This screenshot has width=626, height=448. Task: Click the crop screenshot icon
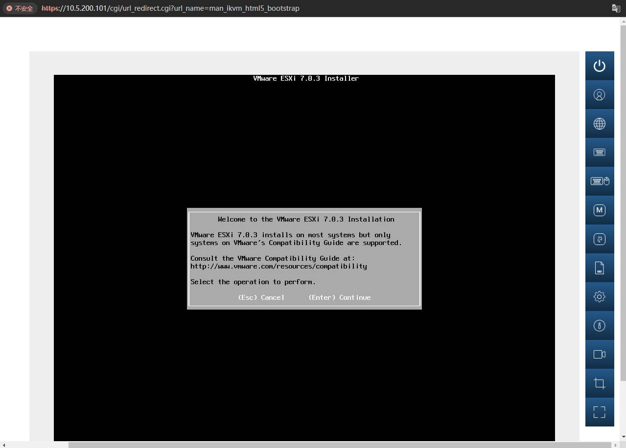click(x=600, y=383)
